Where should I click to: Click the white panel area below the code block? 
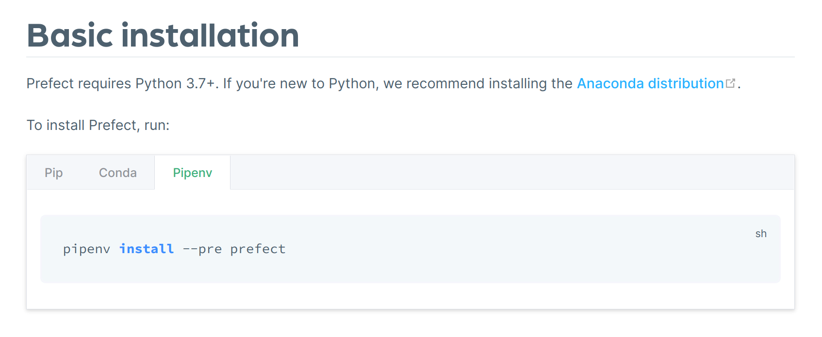point(411,296)
